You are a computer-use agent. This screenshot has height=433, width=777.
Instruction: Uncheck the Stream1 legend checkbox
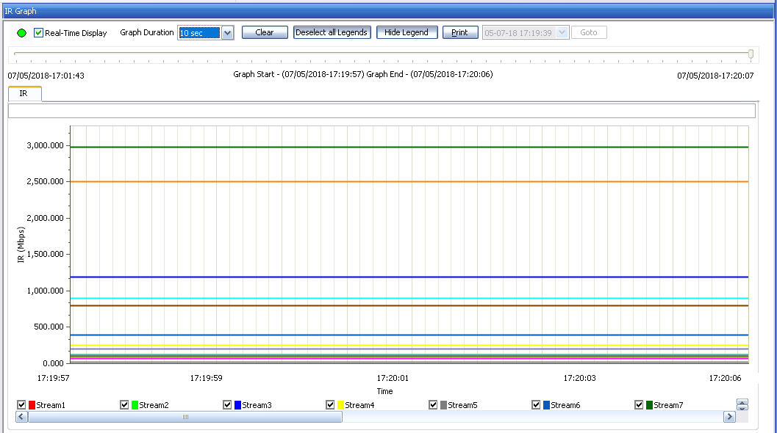21,405
